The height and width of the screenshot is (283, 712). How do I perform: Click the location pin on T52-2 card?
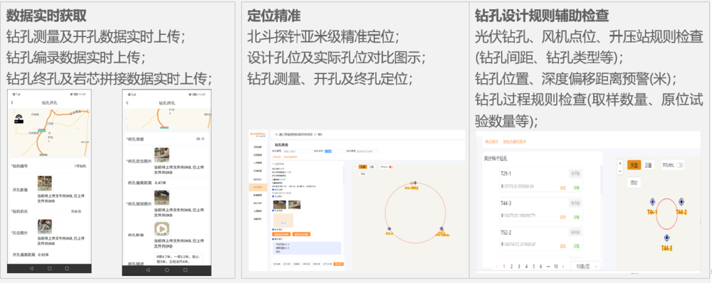click(x=502, y=245)
